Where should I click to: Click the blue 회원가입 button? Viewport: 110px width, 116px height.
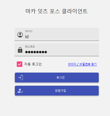[57, 91]
